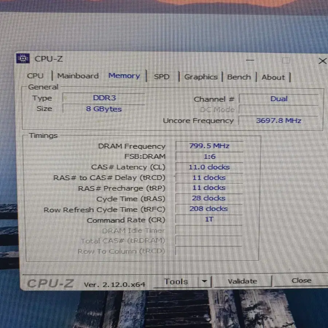328x328 pixels.
Task: Click the Validate button
Action: pyautogui.click(x=242, y=281)
